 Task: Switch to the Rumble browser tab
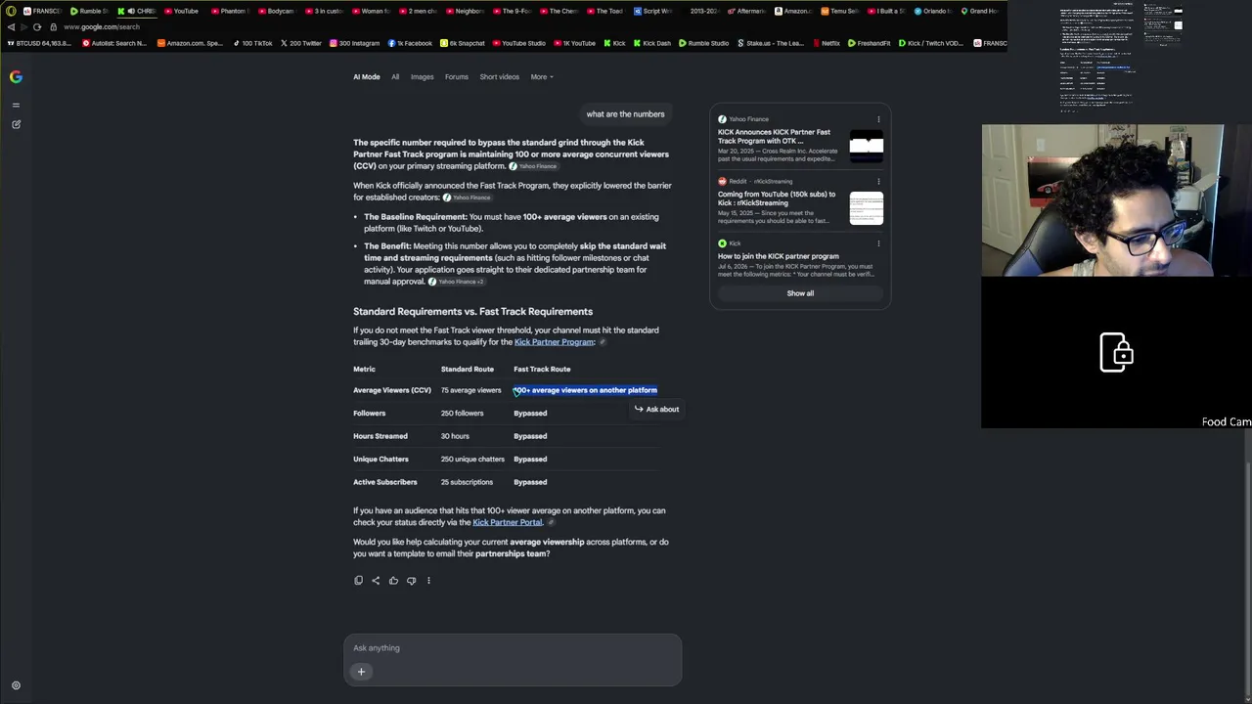pos(89,11)
